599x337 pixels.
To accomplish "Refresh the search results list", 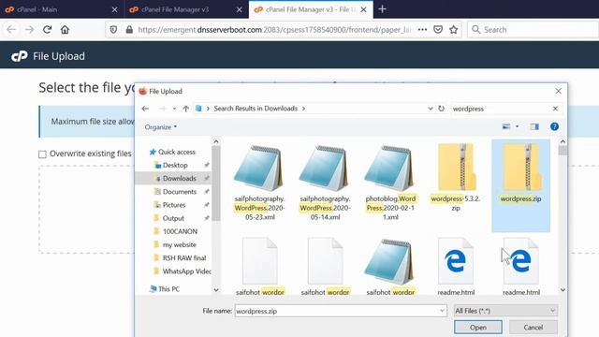I will tap(441, 109).
